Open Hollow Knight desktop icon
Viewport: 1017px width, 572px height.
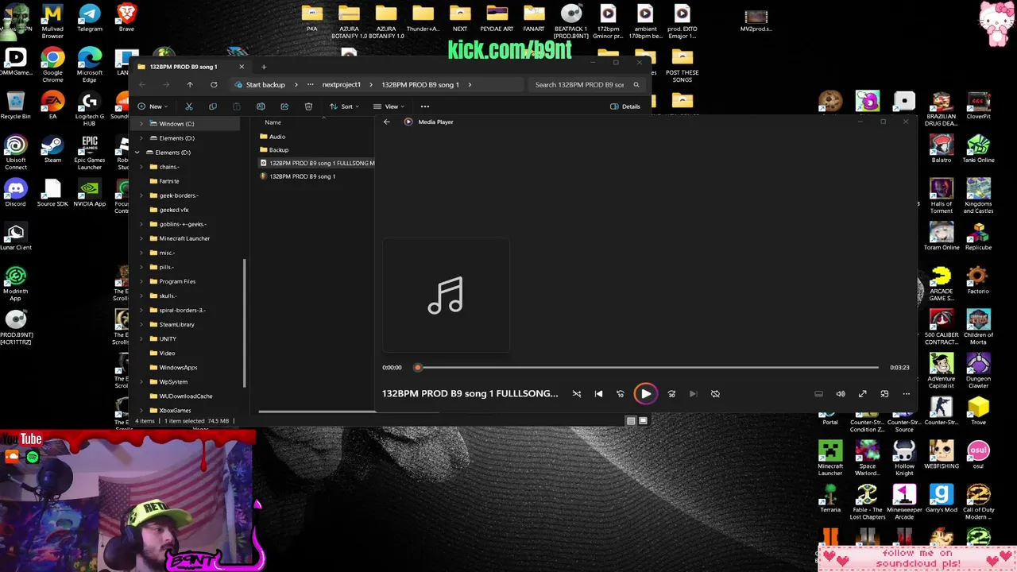pos(904,458)
